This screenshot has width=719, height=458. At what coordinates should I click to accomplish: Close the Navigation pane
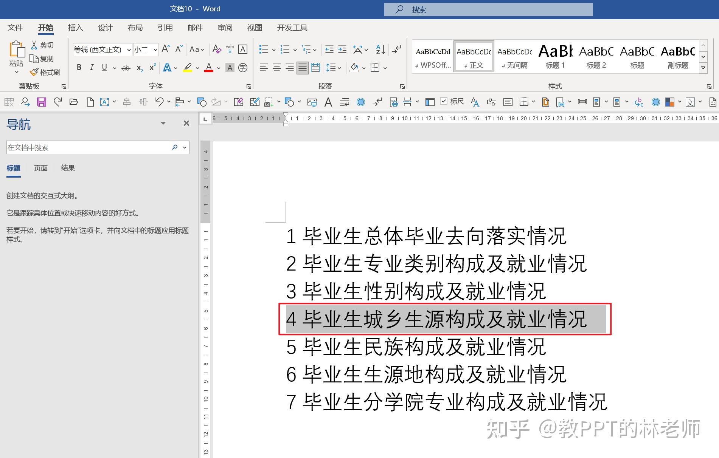pyautogui.click(x=186, y=123)
